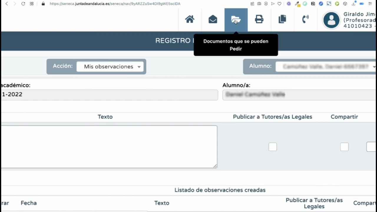377x212 pixels.
Task: Click the browser edit page icon
Action: coord(252,4)
